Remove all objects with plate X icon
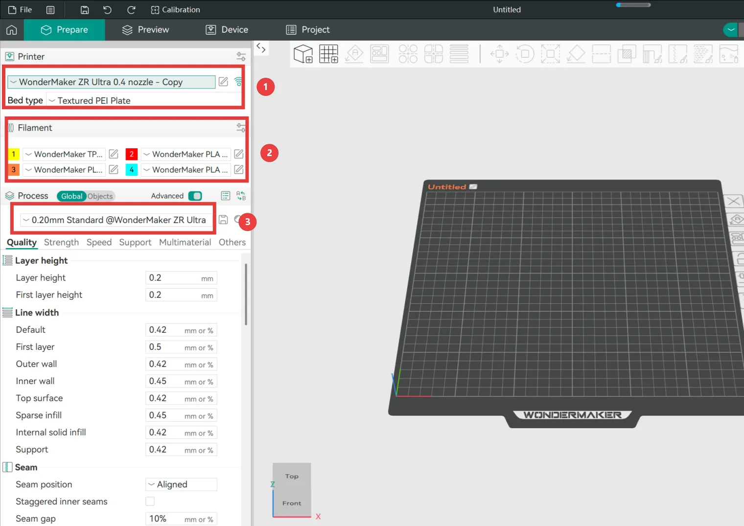Viewport: 744px width, 526px height. (x=733, y=201)
